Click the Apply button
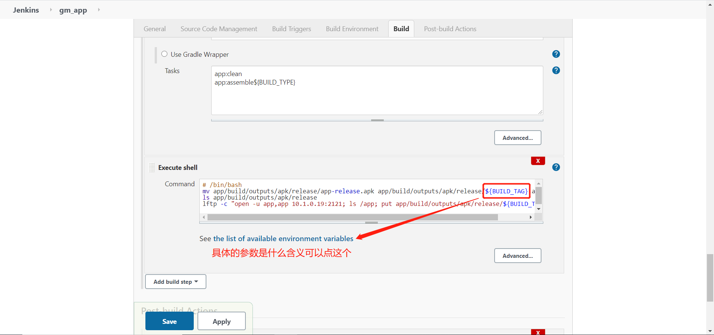Screen dimensions: 714x335 [x=221, y=321]
